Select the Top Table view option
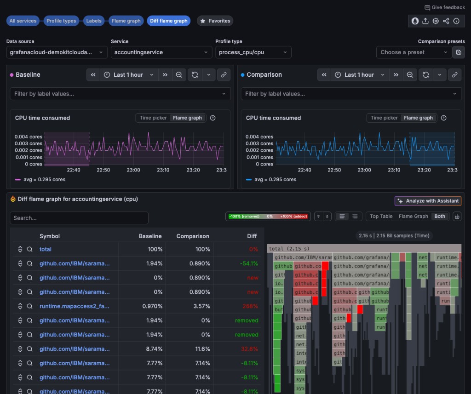 [x=381, y=217]
